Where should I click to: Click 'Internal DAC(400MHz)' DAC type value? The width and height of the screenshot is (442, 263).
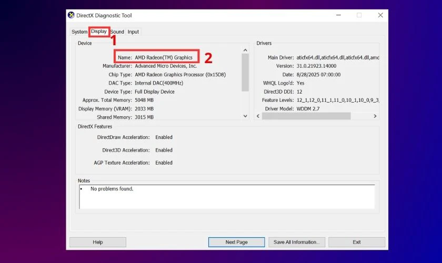(x=159, y=83)
